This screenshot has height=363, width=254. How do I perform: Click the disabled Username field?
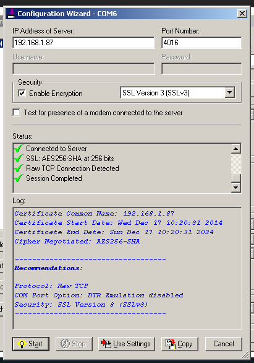[x=83, y=69]
